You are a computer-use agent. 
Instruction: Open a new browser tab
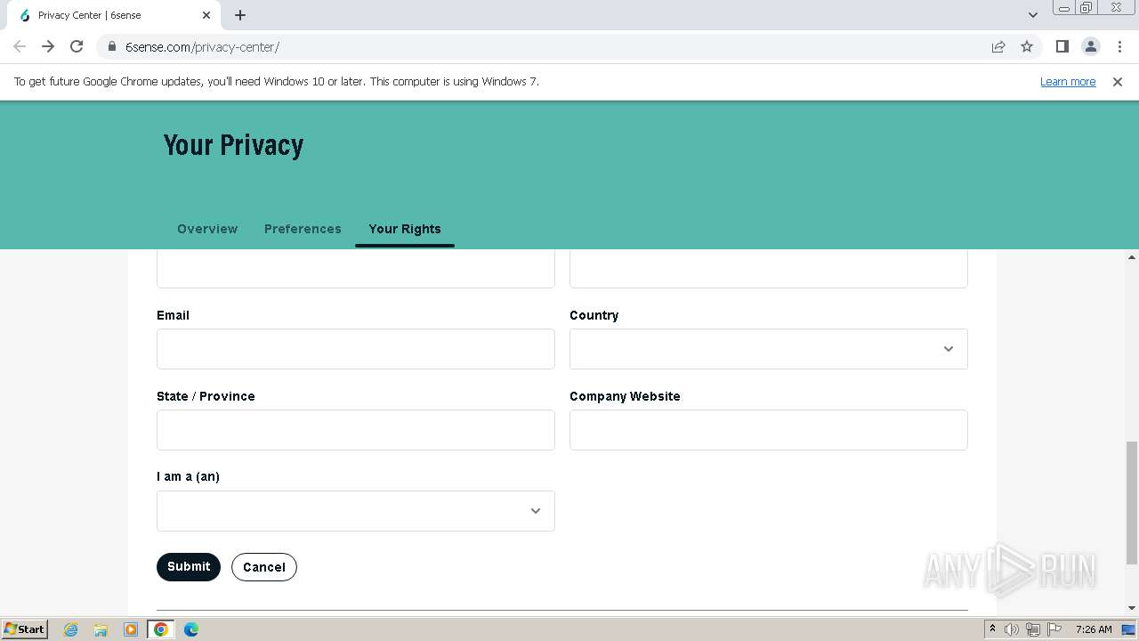pyautogui.click(x=240, y=15)
